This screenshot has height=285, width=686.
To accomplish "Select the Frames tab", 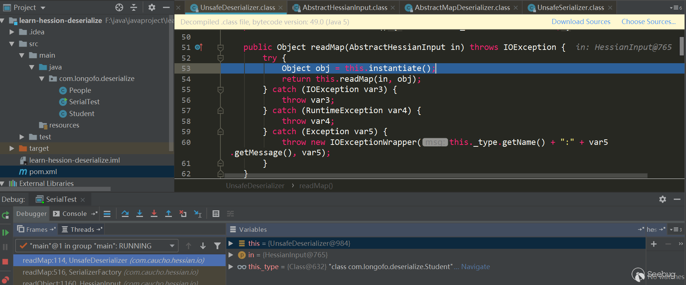I will pos(36,230).
